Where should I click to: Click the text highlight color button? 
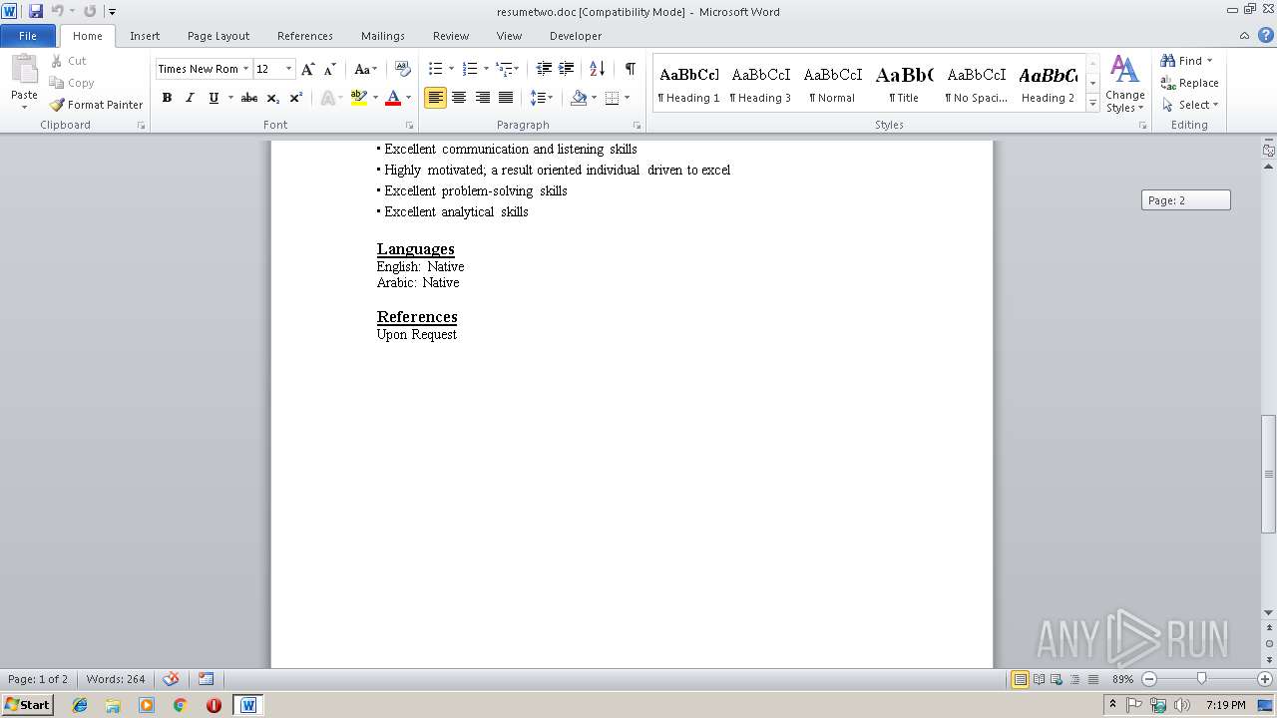click(x=359, y=98)
